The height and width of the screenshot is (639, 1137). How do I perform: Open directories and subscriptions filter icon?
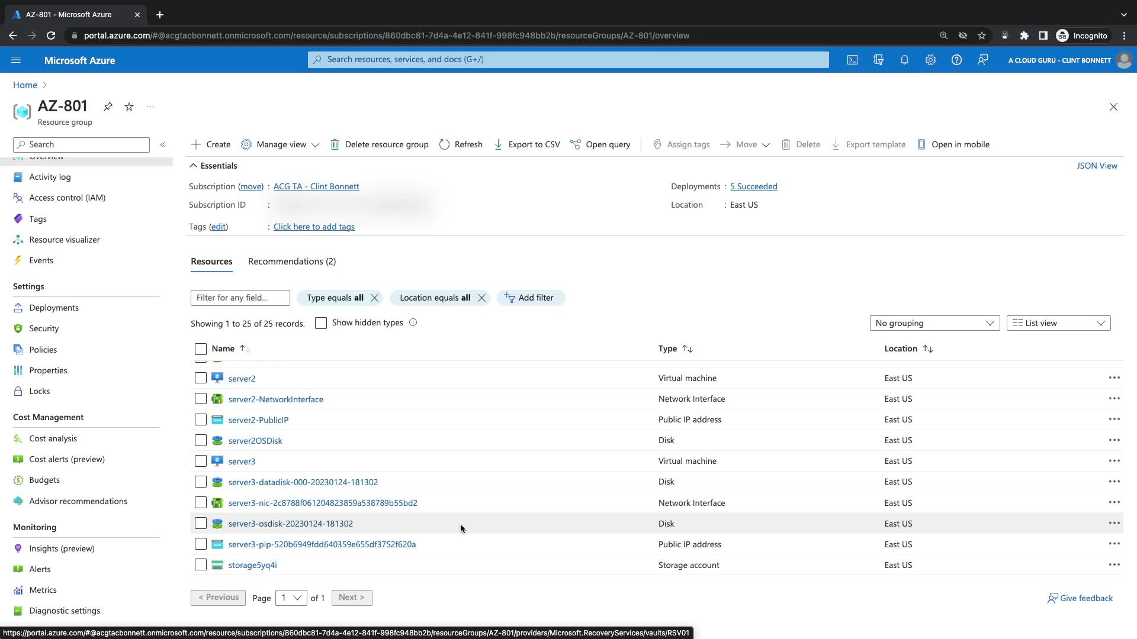pyautogui.click(x=878, y=60)
